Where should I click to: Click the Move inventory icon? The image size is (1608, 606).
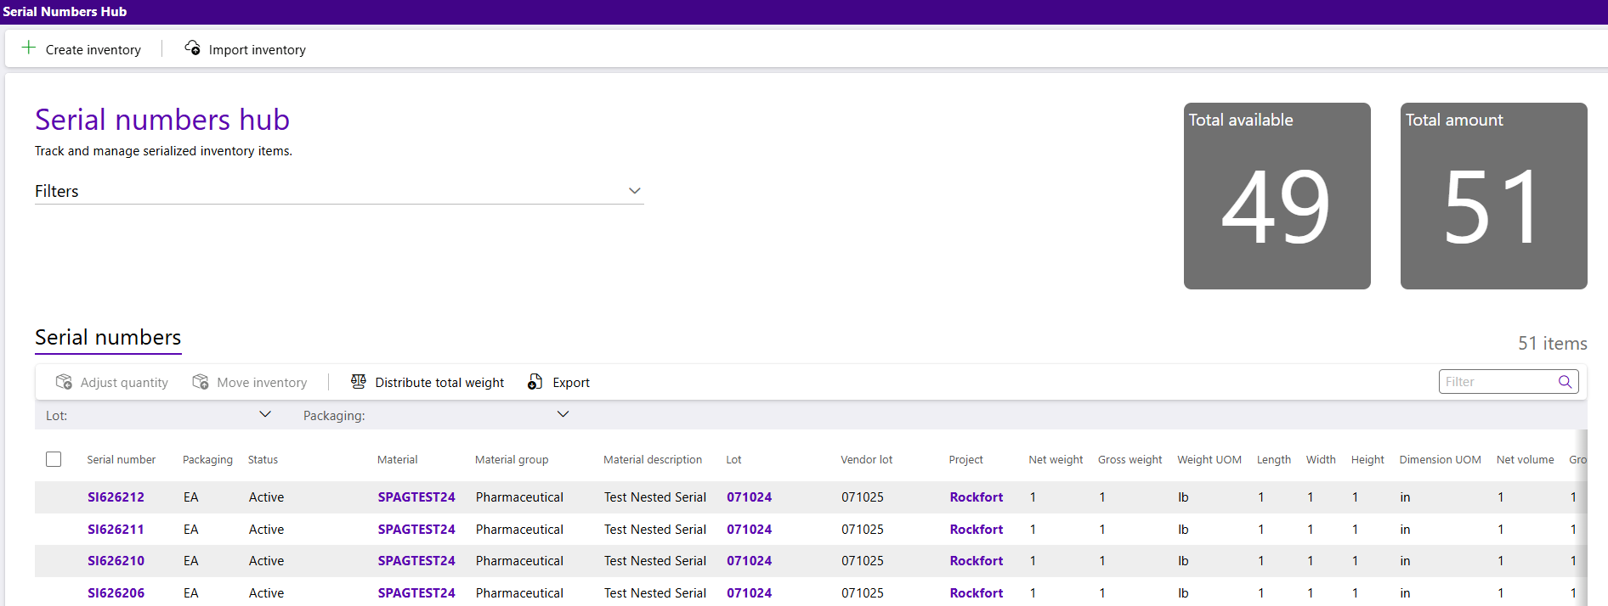click(201, 382)
